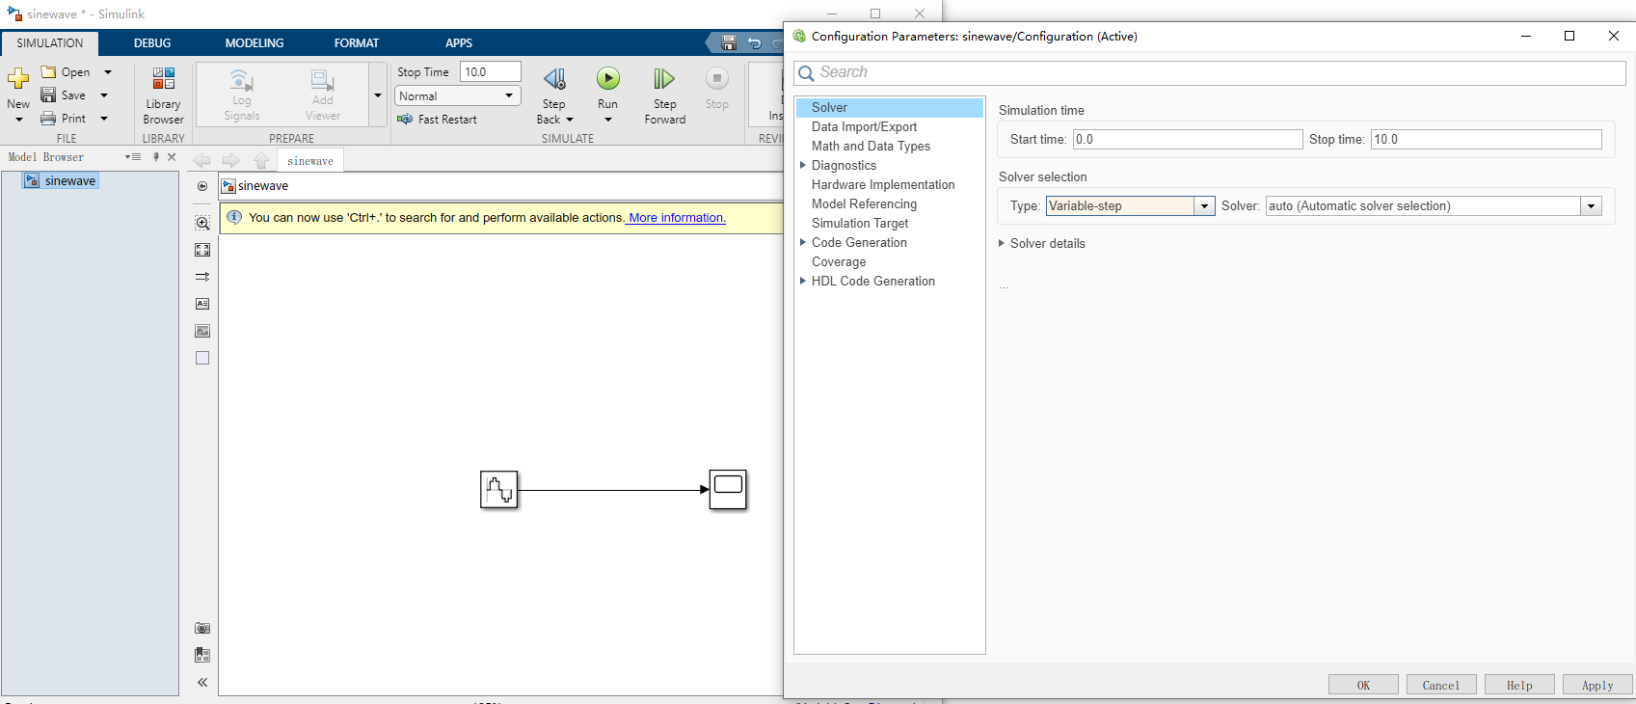Click the New model plus icon

(18, 78)
